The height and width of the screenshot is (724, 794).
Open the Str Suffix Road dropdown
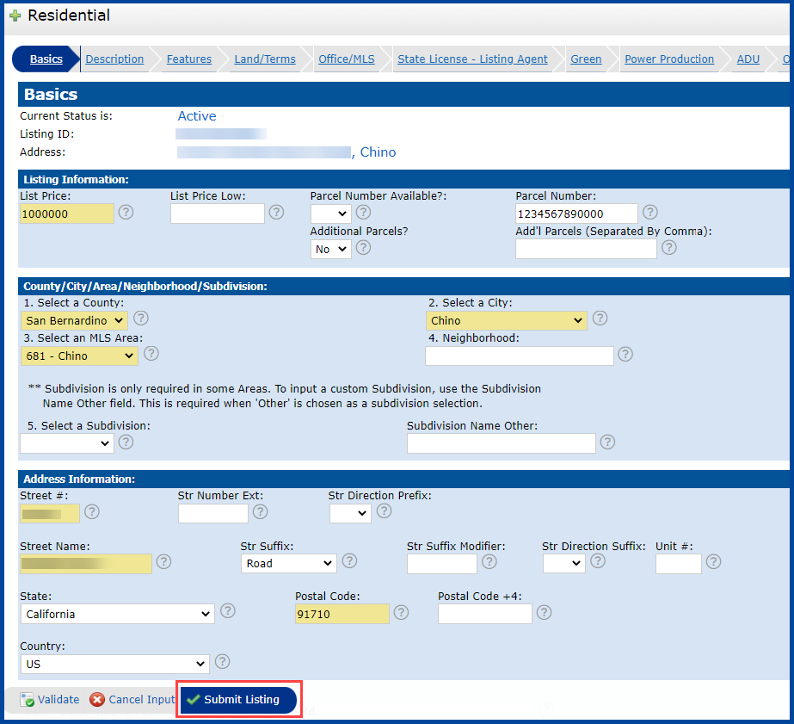288,563
